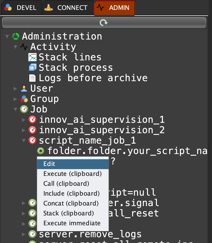Click the red clock icon of innov_ai_supervision_1
The width and height of the screenshot is (212, 243).
point(32,120)
